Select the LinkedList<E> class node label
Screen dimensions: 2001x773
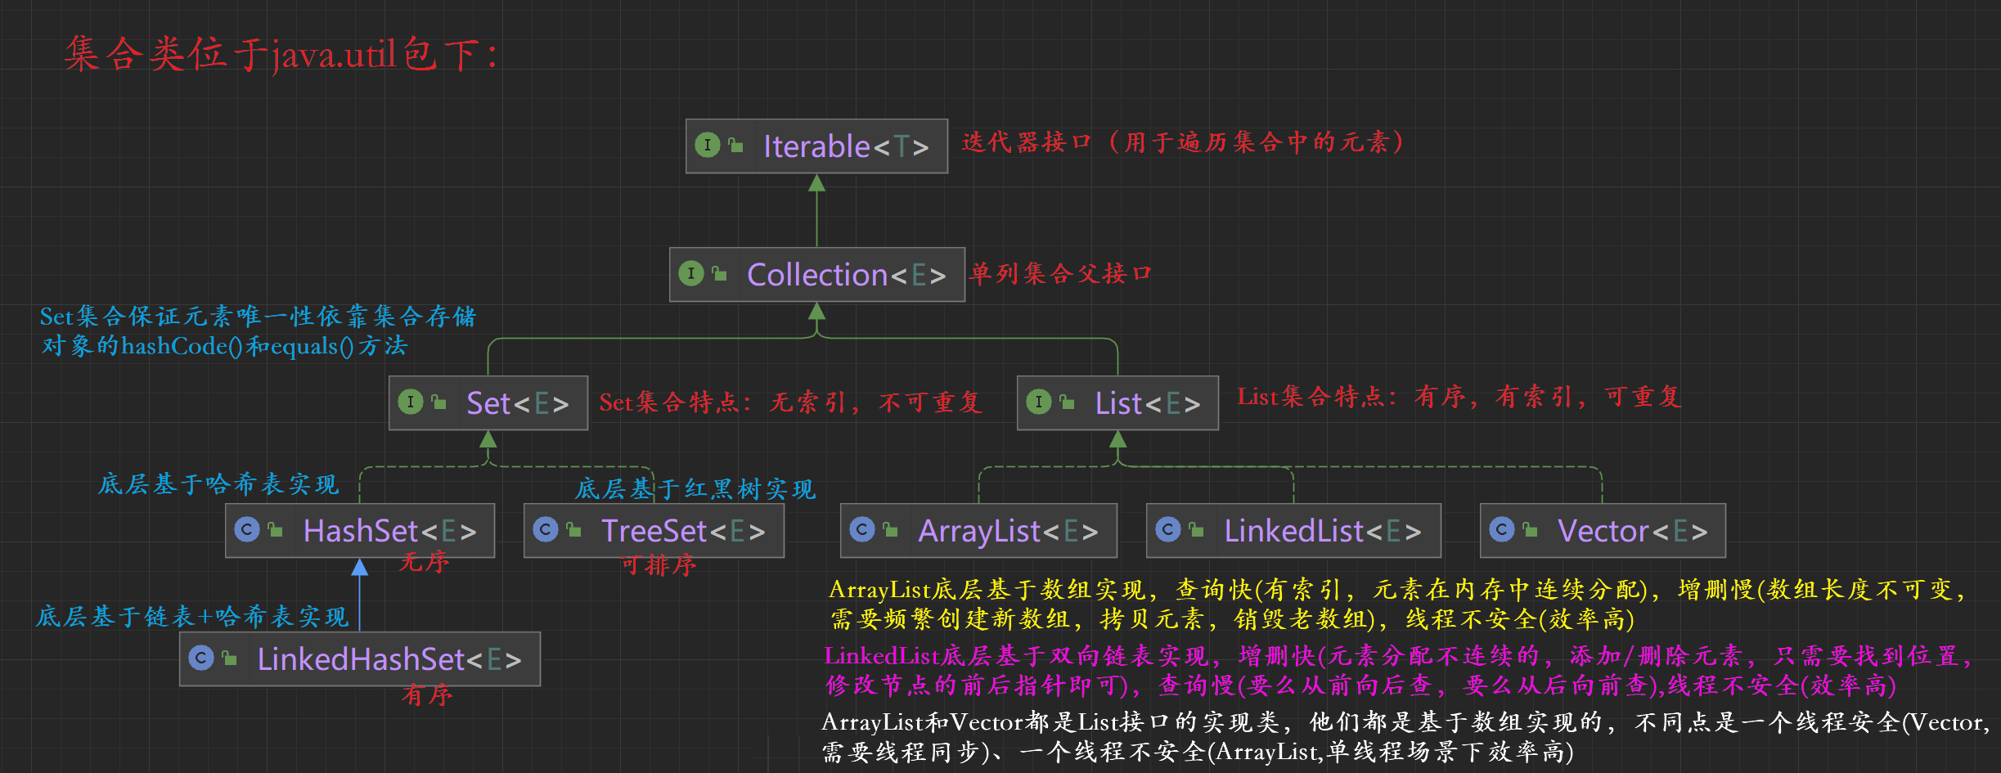[1322, 531]
